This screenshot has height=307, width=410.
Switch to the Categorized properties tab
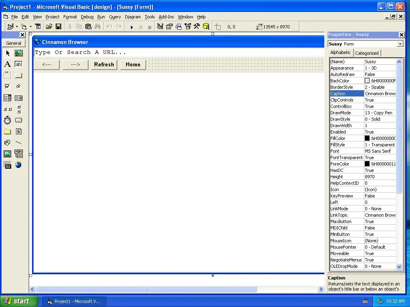367,53
